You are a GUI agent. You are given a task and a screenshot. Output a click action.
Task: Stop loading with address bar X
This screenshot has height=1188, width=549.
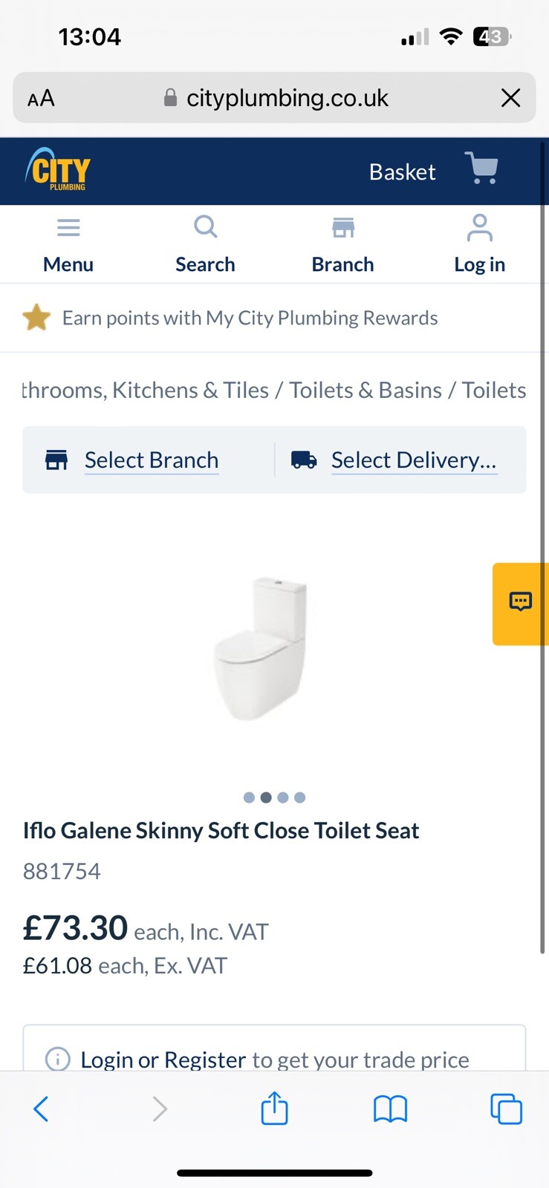point(510,98)
